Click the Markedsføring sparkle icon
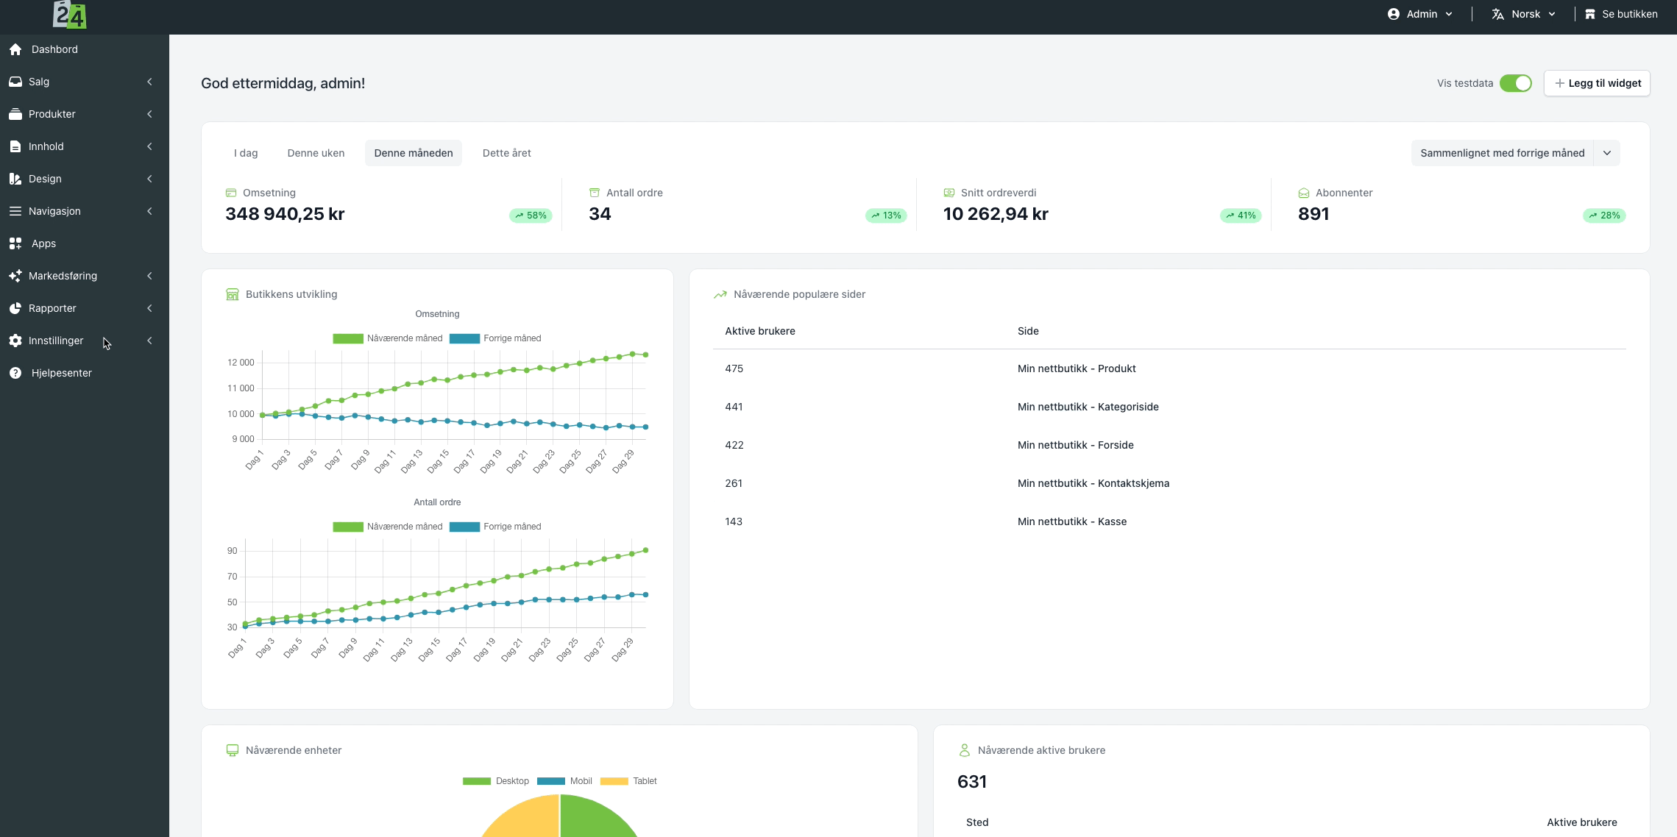This screenshot has height=837, width=1677. [x=15, y=276]
